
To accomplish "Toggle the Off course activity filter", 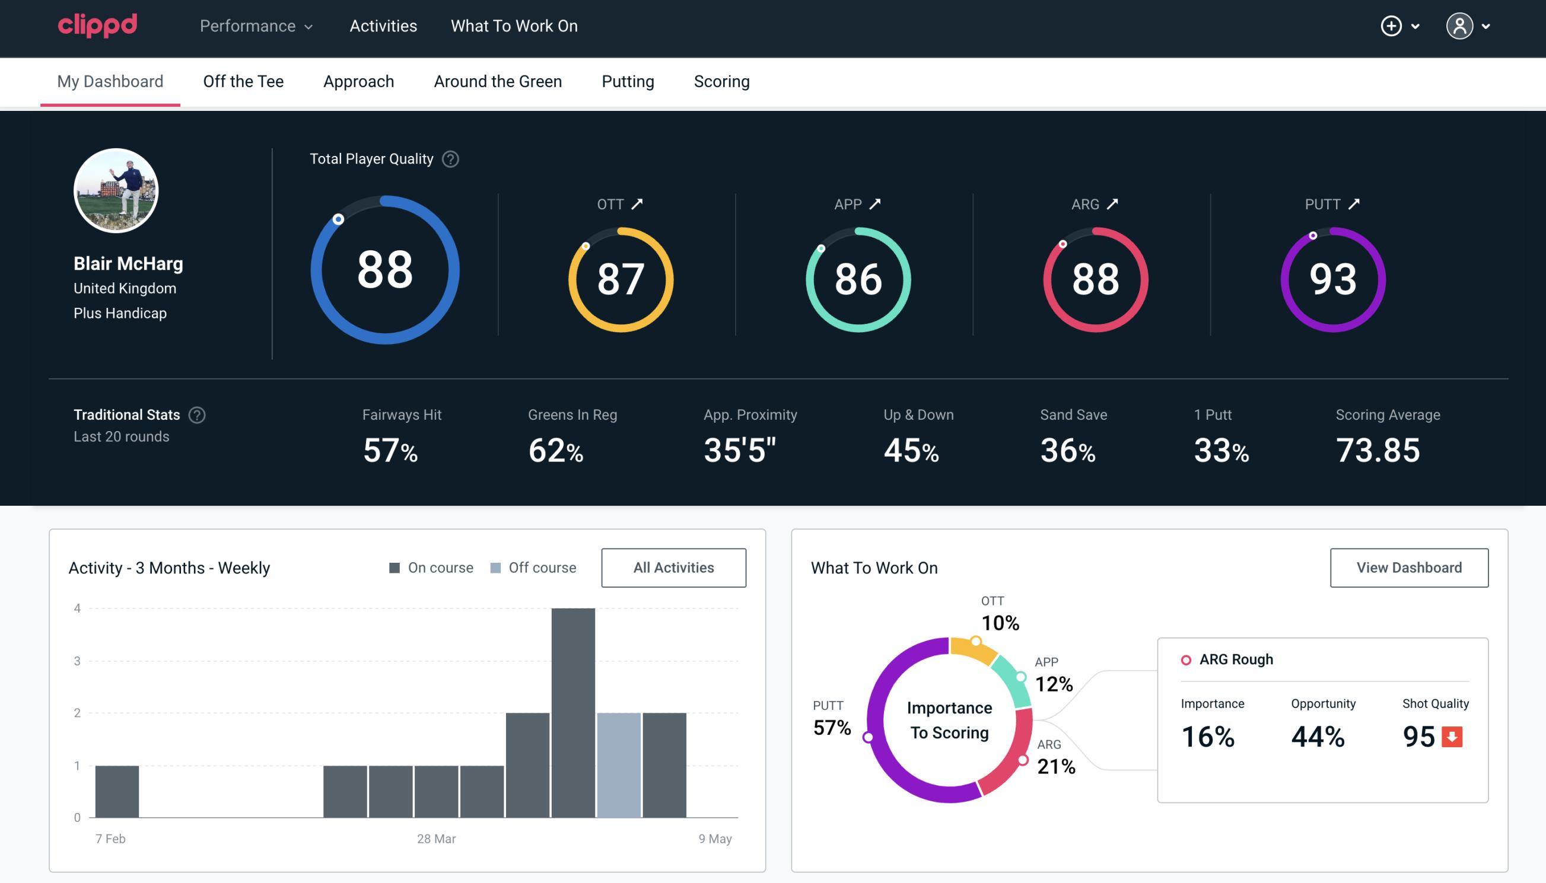I will click(531, 567).
